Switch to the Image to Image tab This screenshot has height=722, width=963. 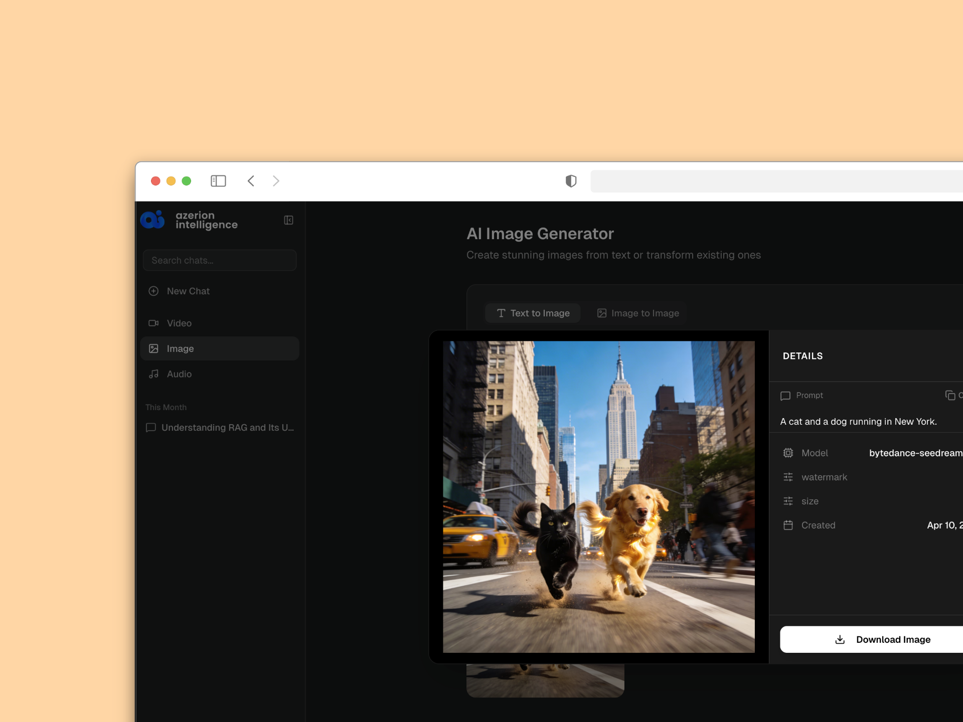(x=637, y=313)
